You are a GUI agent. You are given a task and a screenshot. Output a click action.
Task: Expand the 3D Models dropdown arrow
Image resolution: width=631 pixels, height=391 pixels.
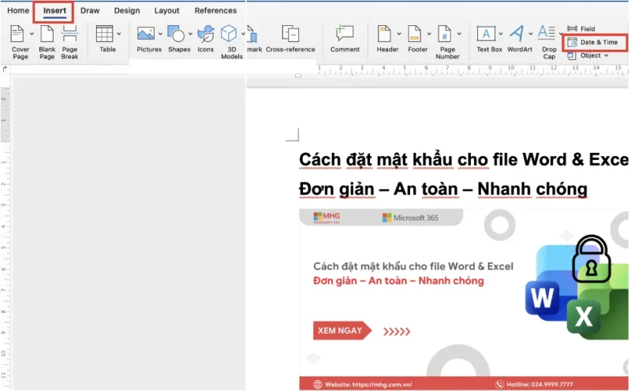point(243,34)
